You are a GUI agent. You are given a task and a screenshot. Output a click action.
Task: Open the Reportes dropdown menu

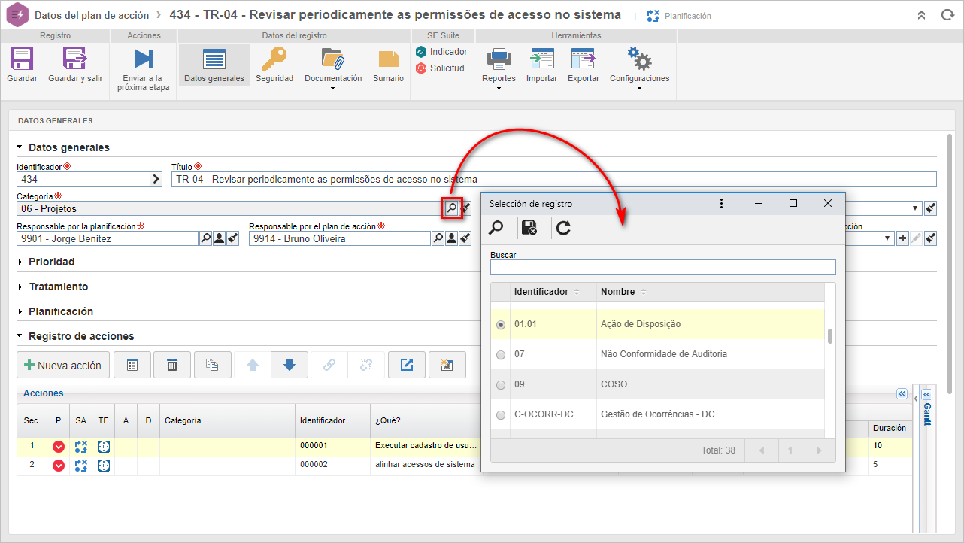point(499,89)
